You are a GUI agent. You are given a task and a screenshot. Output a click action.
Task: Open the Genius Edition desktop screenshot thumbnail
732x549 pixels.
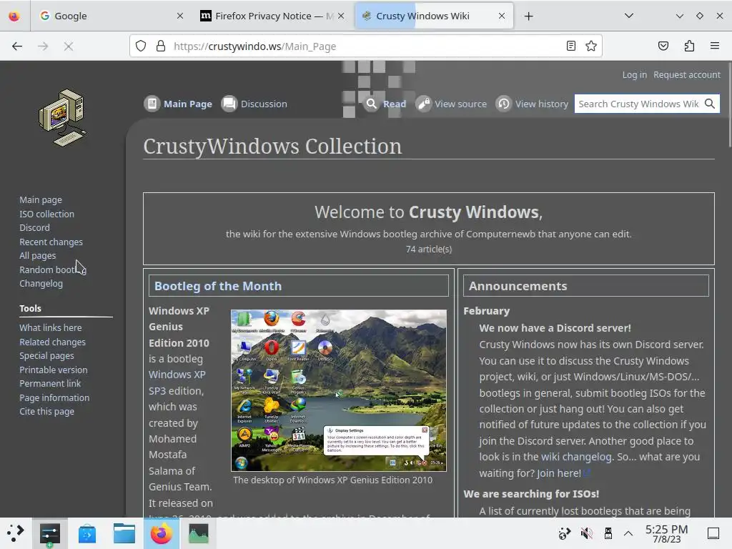[338, 390]
